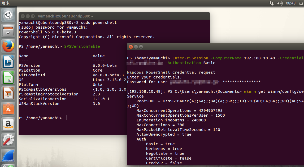Launch Wireshark shark fin icon
This screenshot has width=304, height=167.
[8, 156]
